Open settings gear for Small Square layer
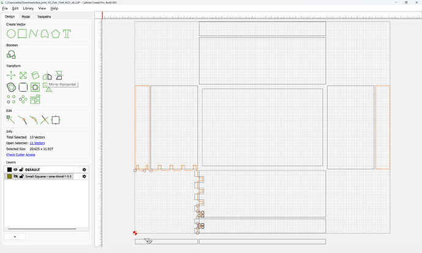The height and width of the screenshot is (253, 422). point(84,177)
